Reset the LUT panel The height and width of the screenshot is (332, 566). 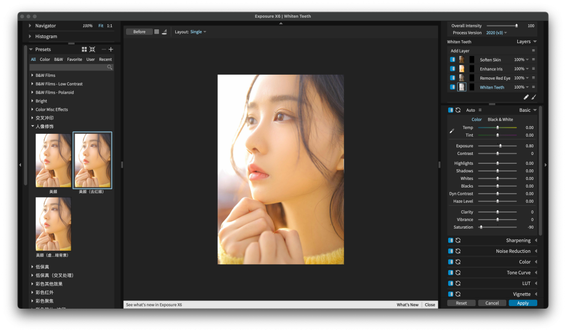(458, 284)
